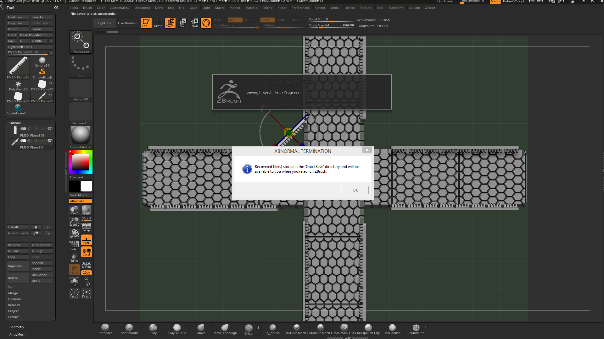Expand the ArrayMesh palette
604x339 pixels.
click(x=17, y=334)
